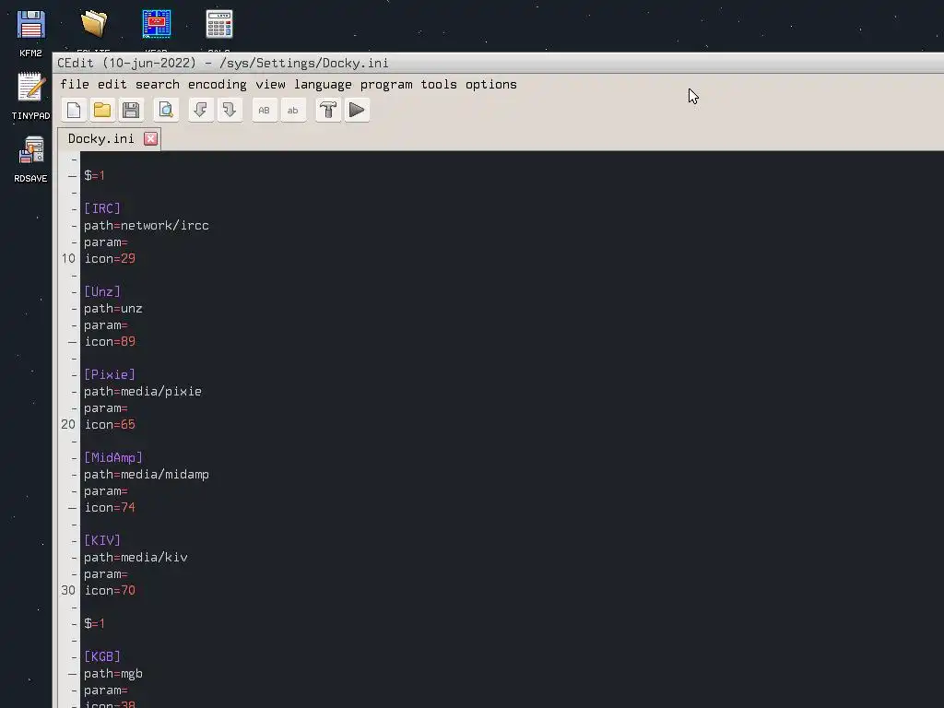Click the line path=mgb
This screenshot has height=708, width=944.
(x=113, y=674)
